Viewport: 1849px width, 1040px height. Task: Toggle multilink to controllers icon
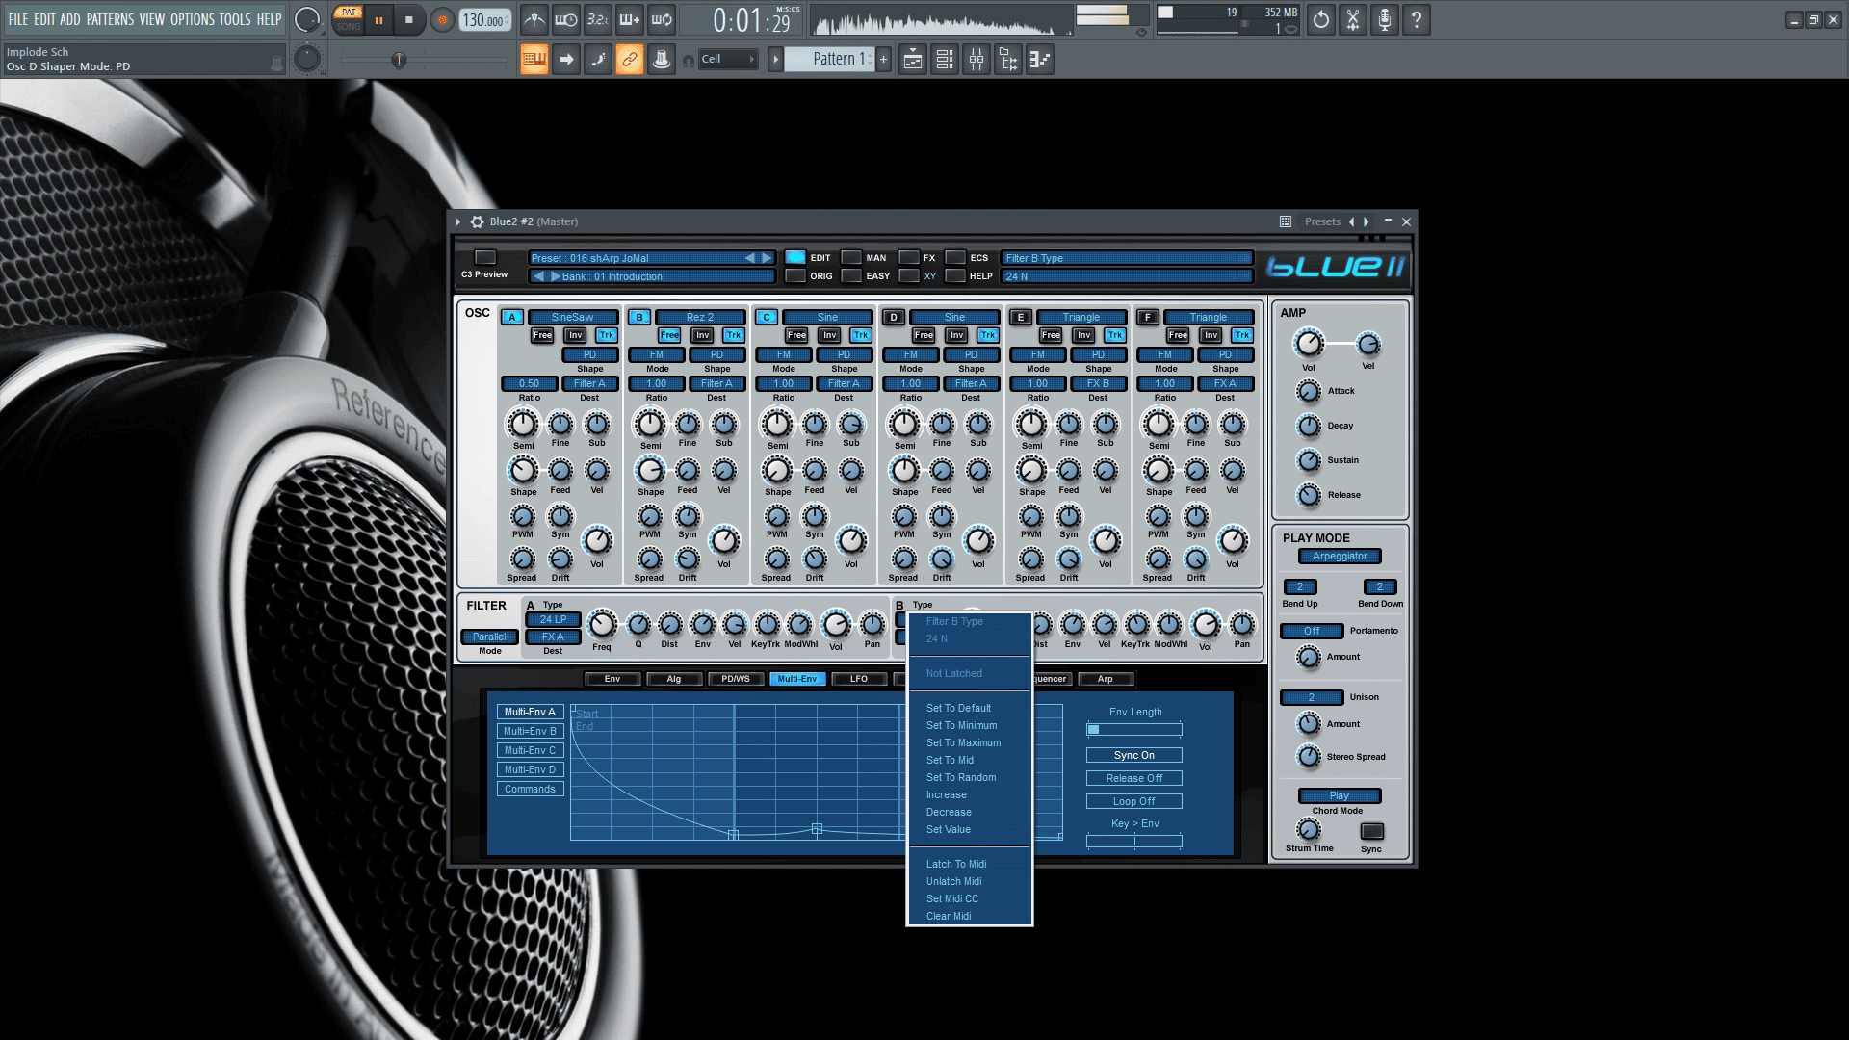662,60
